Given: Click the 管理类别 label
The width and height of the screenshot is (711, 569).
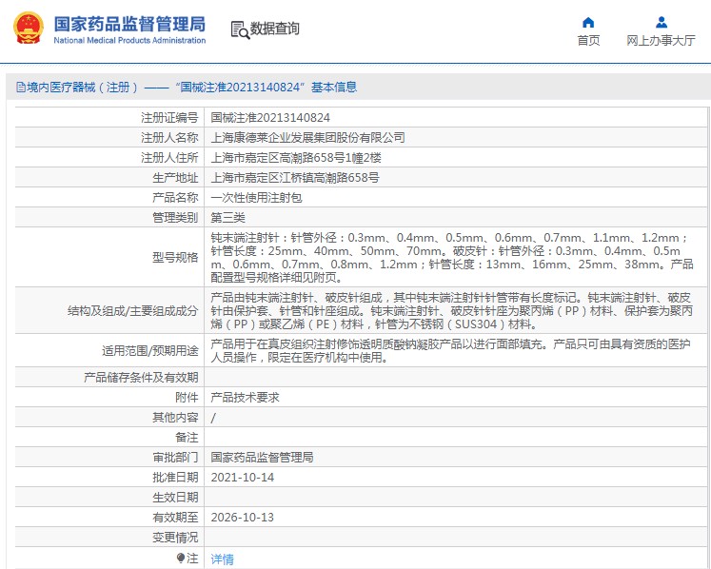Looking at the screenshot, I should tap(175, 218).
